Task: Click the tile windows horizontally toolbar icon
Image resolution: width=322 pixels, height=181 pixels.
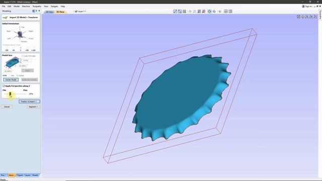Action: pyautogui.click(x=226, y=12)
